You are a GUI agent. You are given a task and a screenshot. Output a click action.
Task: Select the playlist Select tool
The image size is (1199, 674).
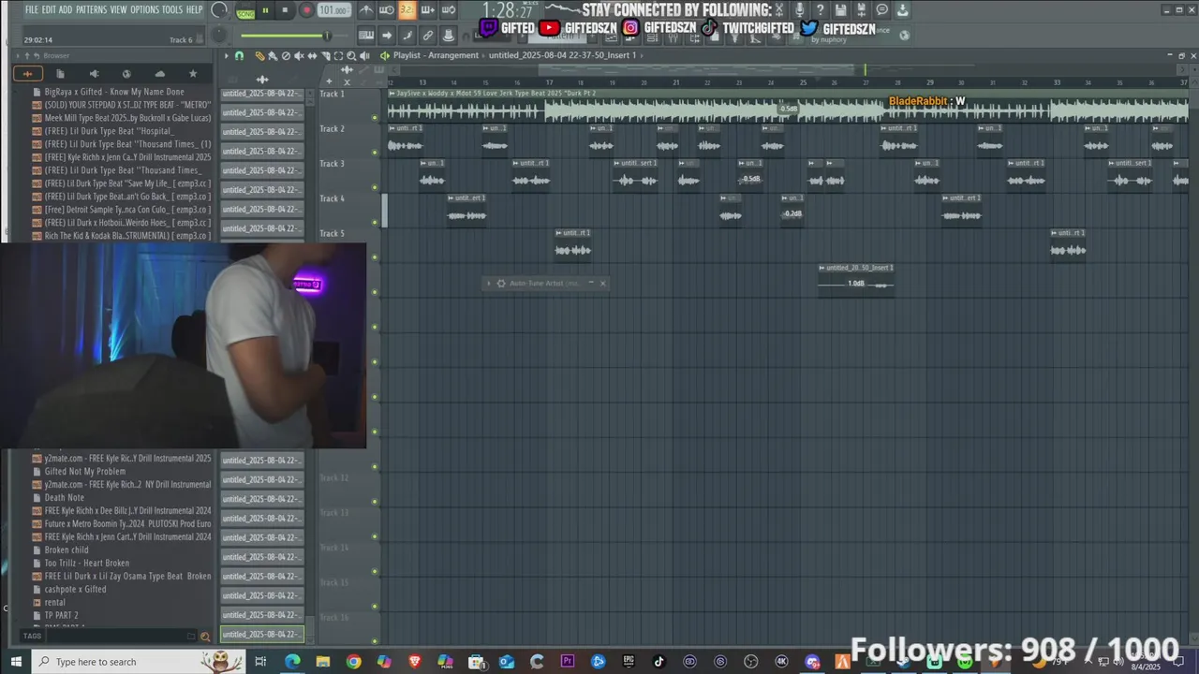[x=338, y=55]
